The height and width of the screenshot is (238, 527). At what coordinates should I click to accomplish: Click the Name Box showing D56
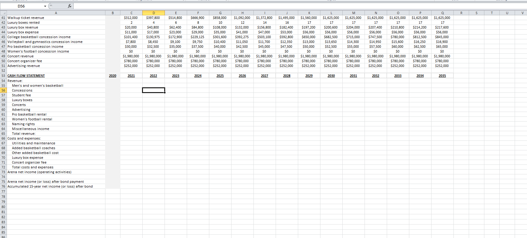[22, 6]
